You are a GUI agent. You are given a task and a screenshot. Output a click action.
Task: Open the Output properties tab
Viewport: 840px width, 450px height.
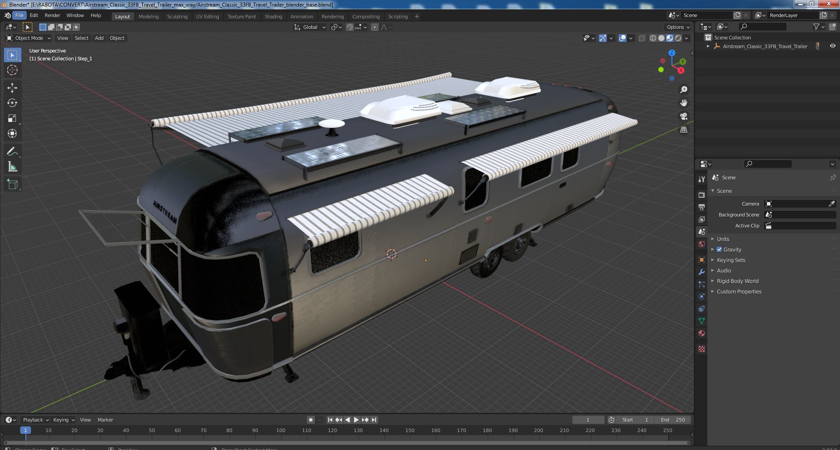(702, 207)
